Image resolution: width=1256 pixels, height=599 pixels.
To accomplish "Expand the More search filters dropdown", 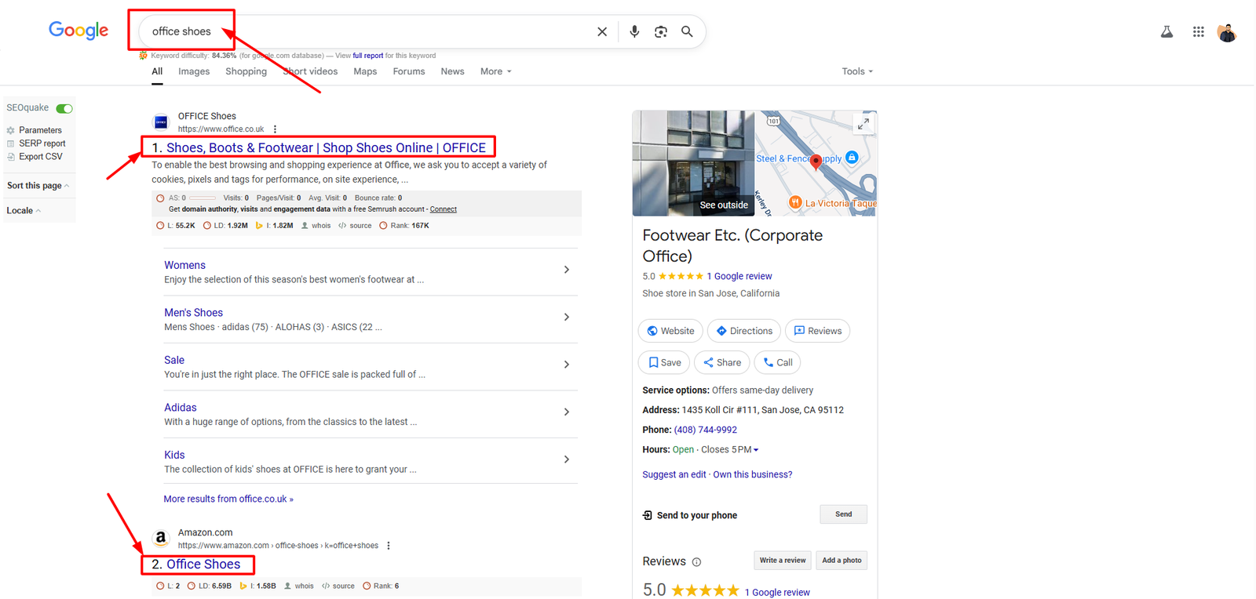I will click(x=496, y=71).
